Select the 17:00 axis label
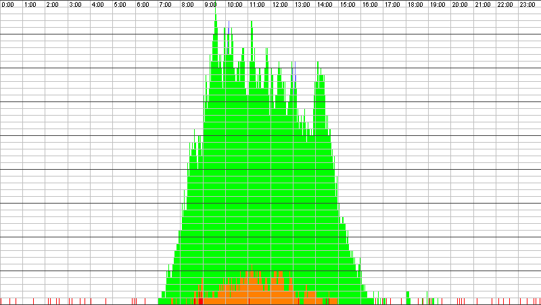The height and width of the screenshot is (305, 541). click(392, 5)
